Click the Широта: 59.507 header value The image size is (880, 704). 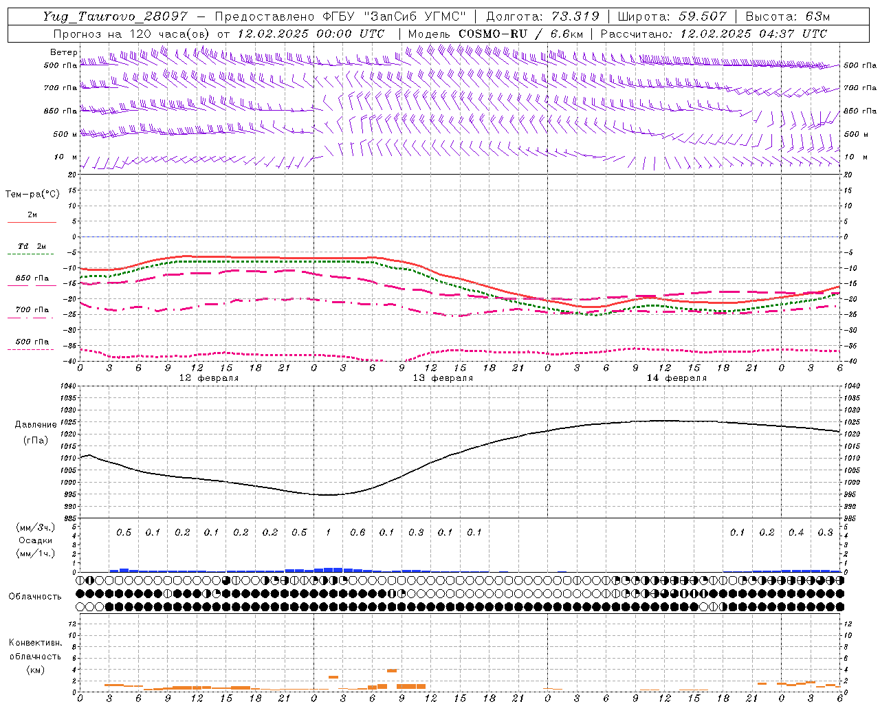coord(672,17)
